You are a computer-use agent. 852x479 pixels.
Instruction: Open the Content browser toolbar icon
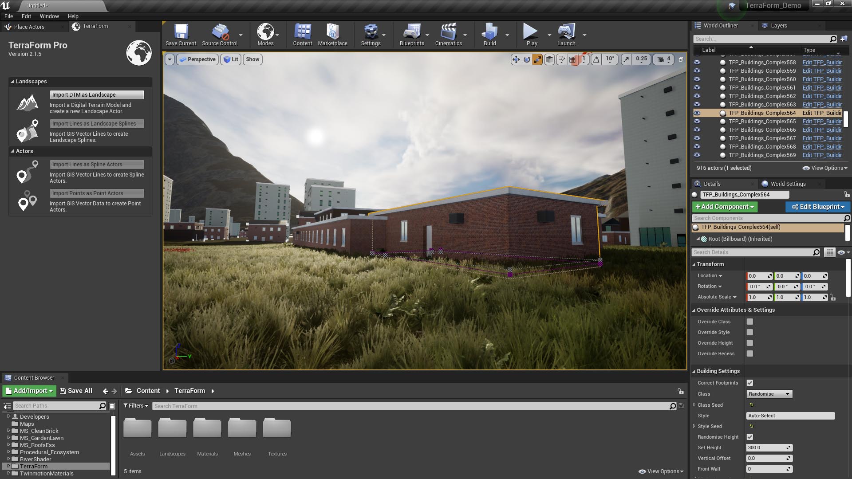(303, 32)
